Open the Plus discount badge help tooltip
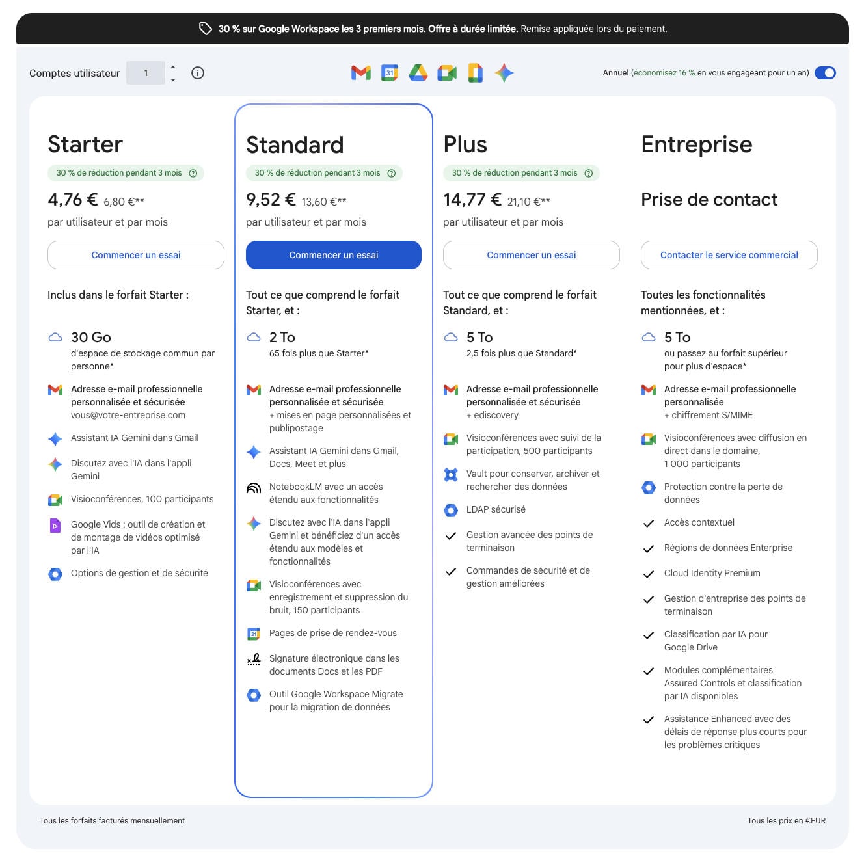This screenshot has width=864, height=856. (588, 173)
